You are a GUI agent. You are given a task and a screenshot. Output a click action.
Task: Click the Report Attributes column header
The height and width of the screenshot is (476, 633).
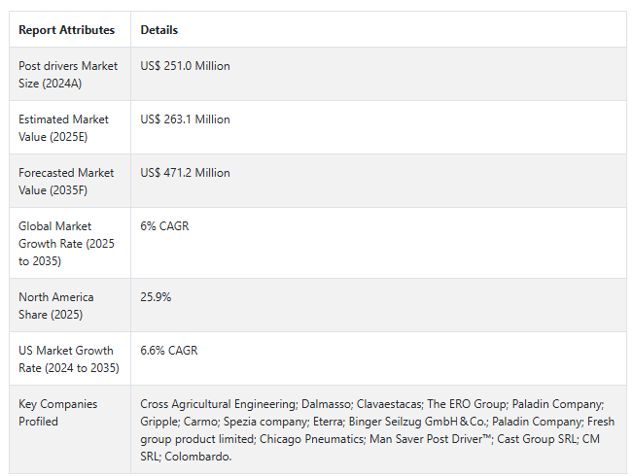click(67, 30)
